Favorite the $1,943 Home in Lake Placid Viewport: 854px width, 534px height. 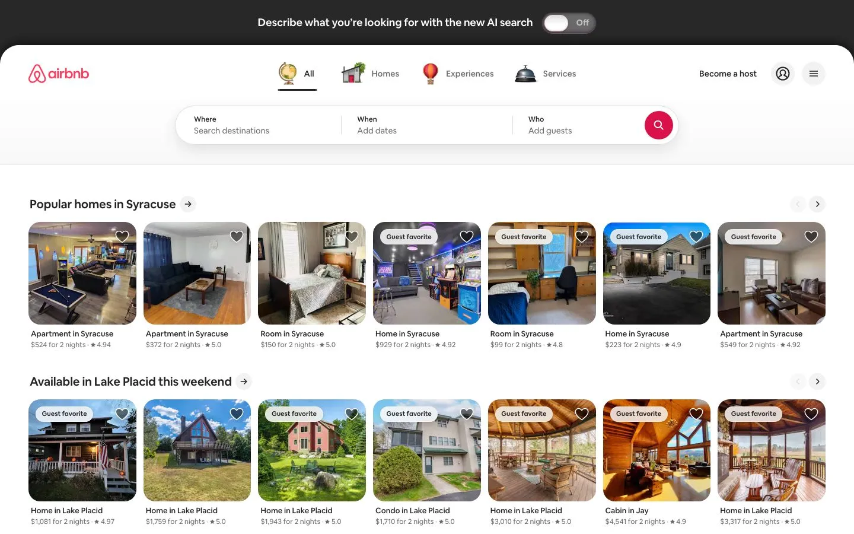click(x=352, y=414)
